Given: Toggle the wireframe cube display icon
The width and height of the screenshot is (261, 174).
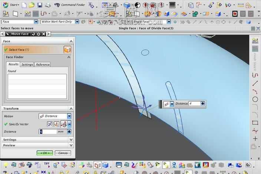Looking at the screenshot, I should tap(98, 165).
